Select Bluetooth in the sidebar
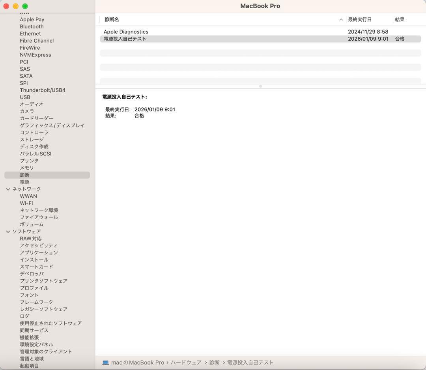Image resolution: width=426 pixels, height=370 pixels. (32, 26)
